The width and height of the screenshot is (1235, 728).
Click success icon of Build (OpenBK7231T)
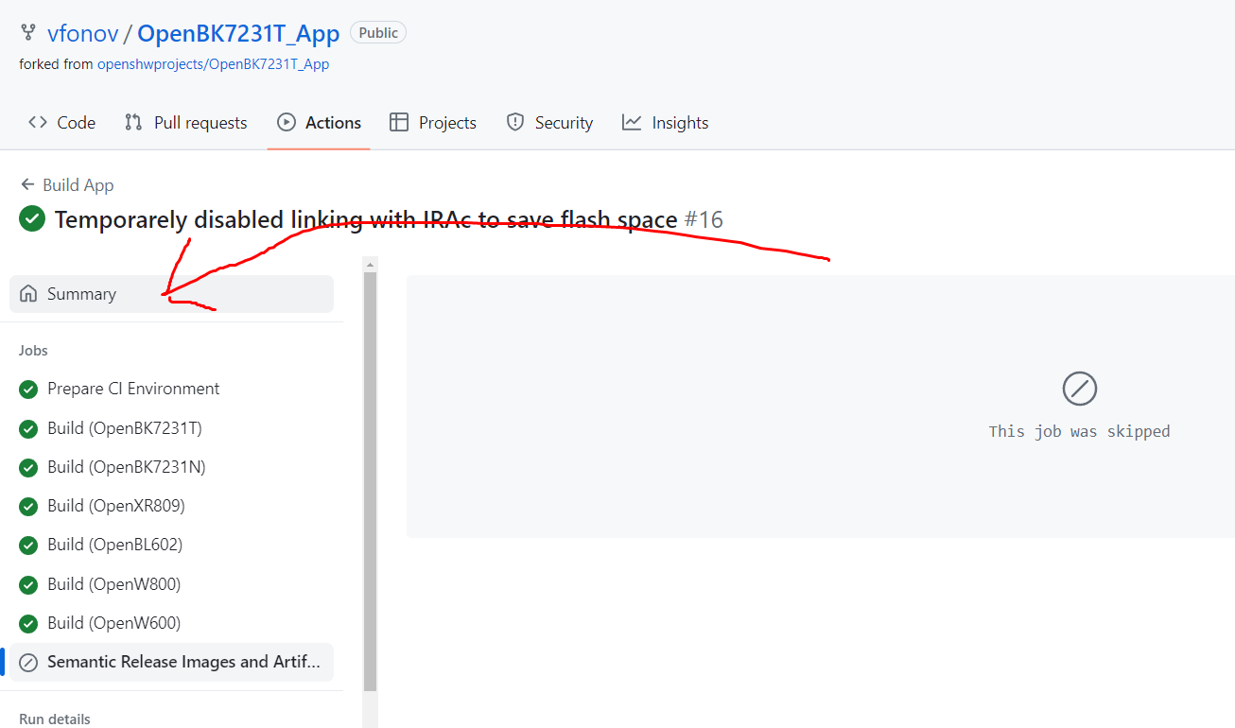click(28, 428)
